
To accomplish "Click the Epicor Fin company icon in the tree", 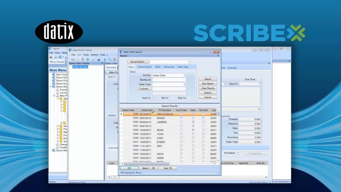I will point(53,81).
